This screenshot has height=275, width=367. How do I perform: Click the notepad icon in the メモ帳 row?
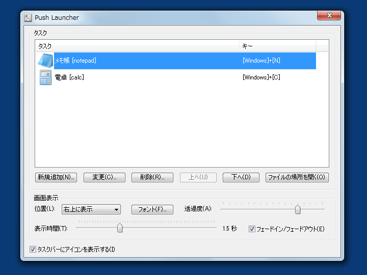click(x=45, y=61)
